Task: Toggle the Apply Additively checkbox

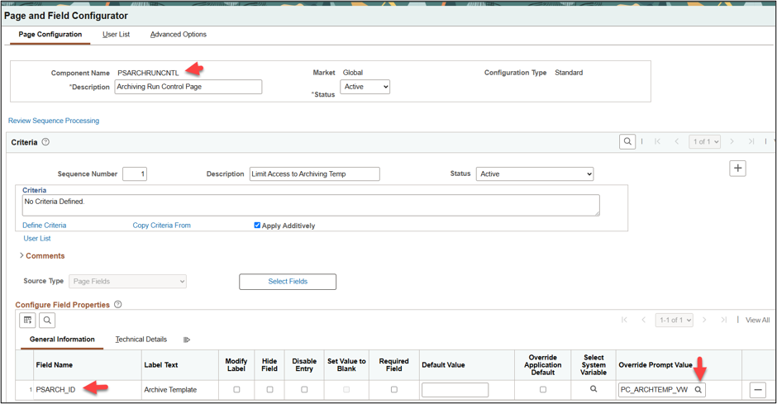Action: tap(257, 226)
